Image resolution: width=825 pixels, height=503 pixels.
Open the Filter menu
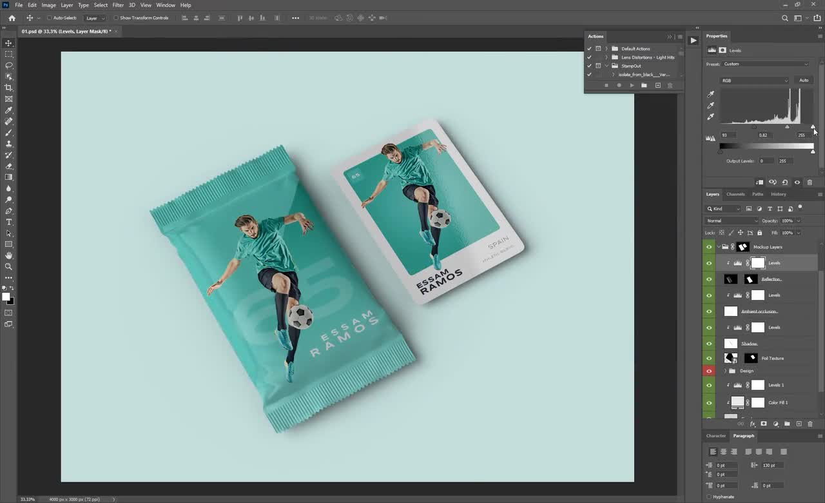pyautogui.click(x=117, y=5)
